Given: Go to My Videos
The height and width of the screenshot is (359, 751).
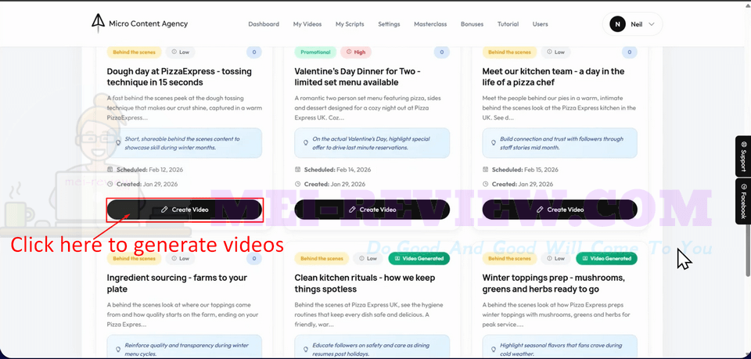Looking at the screenshot, I should click(x=307, y=24).
